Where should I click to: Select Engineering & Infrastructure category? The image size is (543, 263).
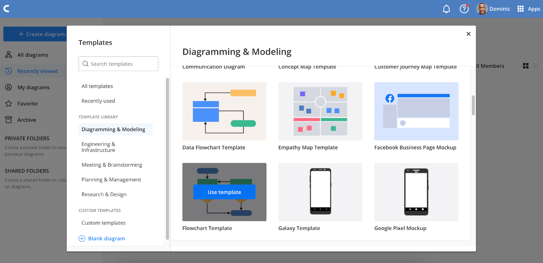click(x=98, y=147)
